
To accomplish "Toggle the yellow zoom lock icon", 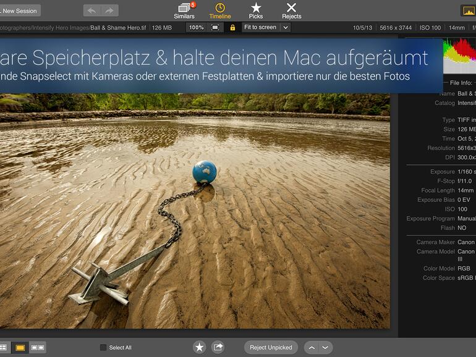I will (232, 28).
